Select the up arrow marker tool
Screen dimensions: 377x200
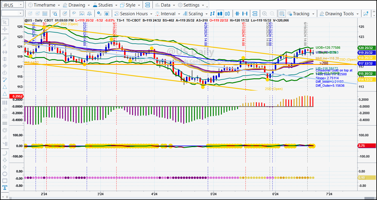click(5, 167)
